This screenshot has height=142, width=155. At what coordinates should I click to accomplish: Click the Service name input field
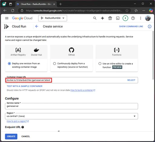[x=71, y=106]
